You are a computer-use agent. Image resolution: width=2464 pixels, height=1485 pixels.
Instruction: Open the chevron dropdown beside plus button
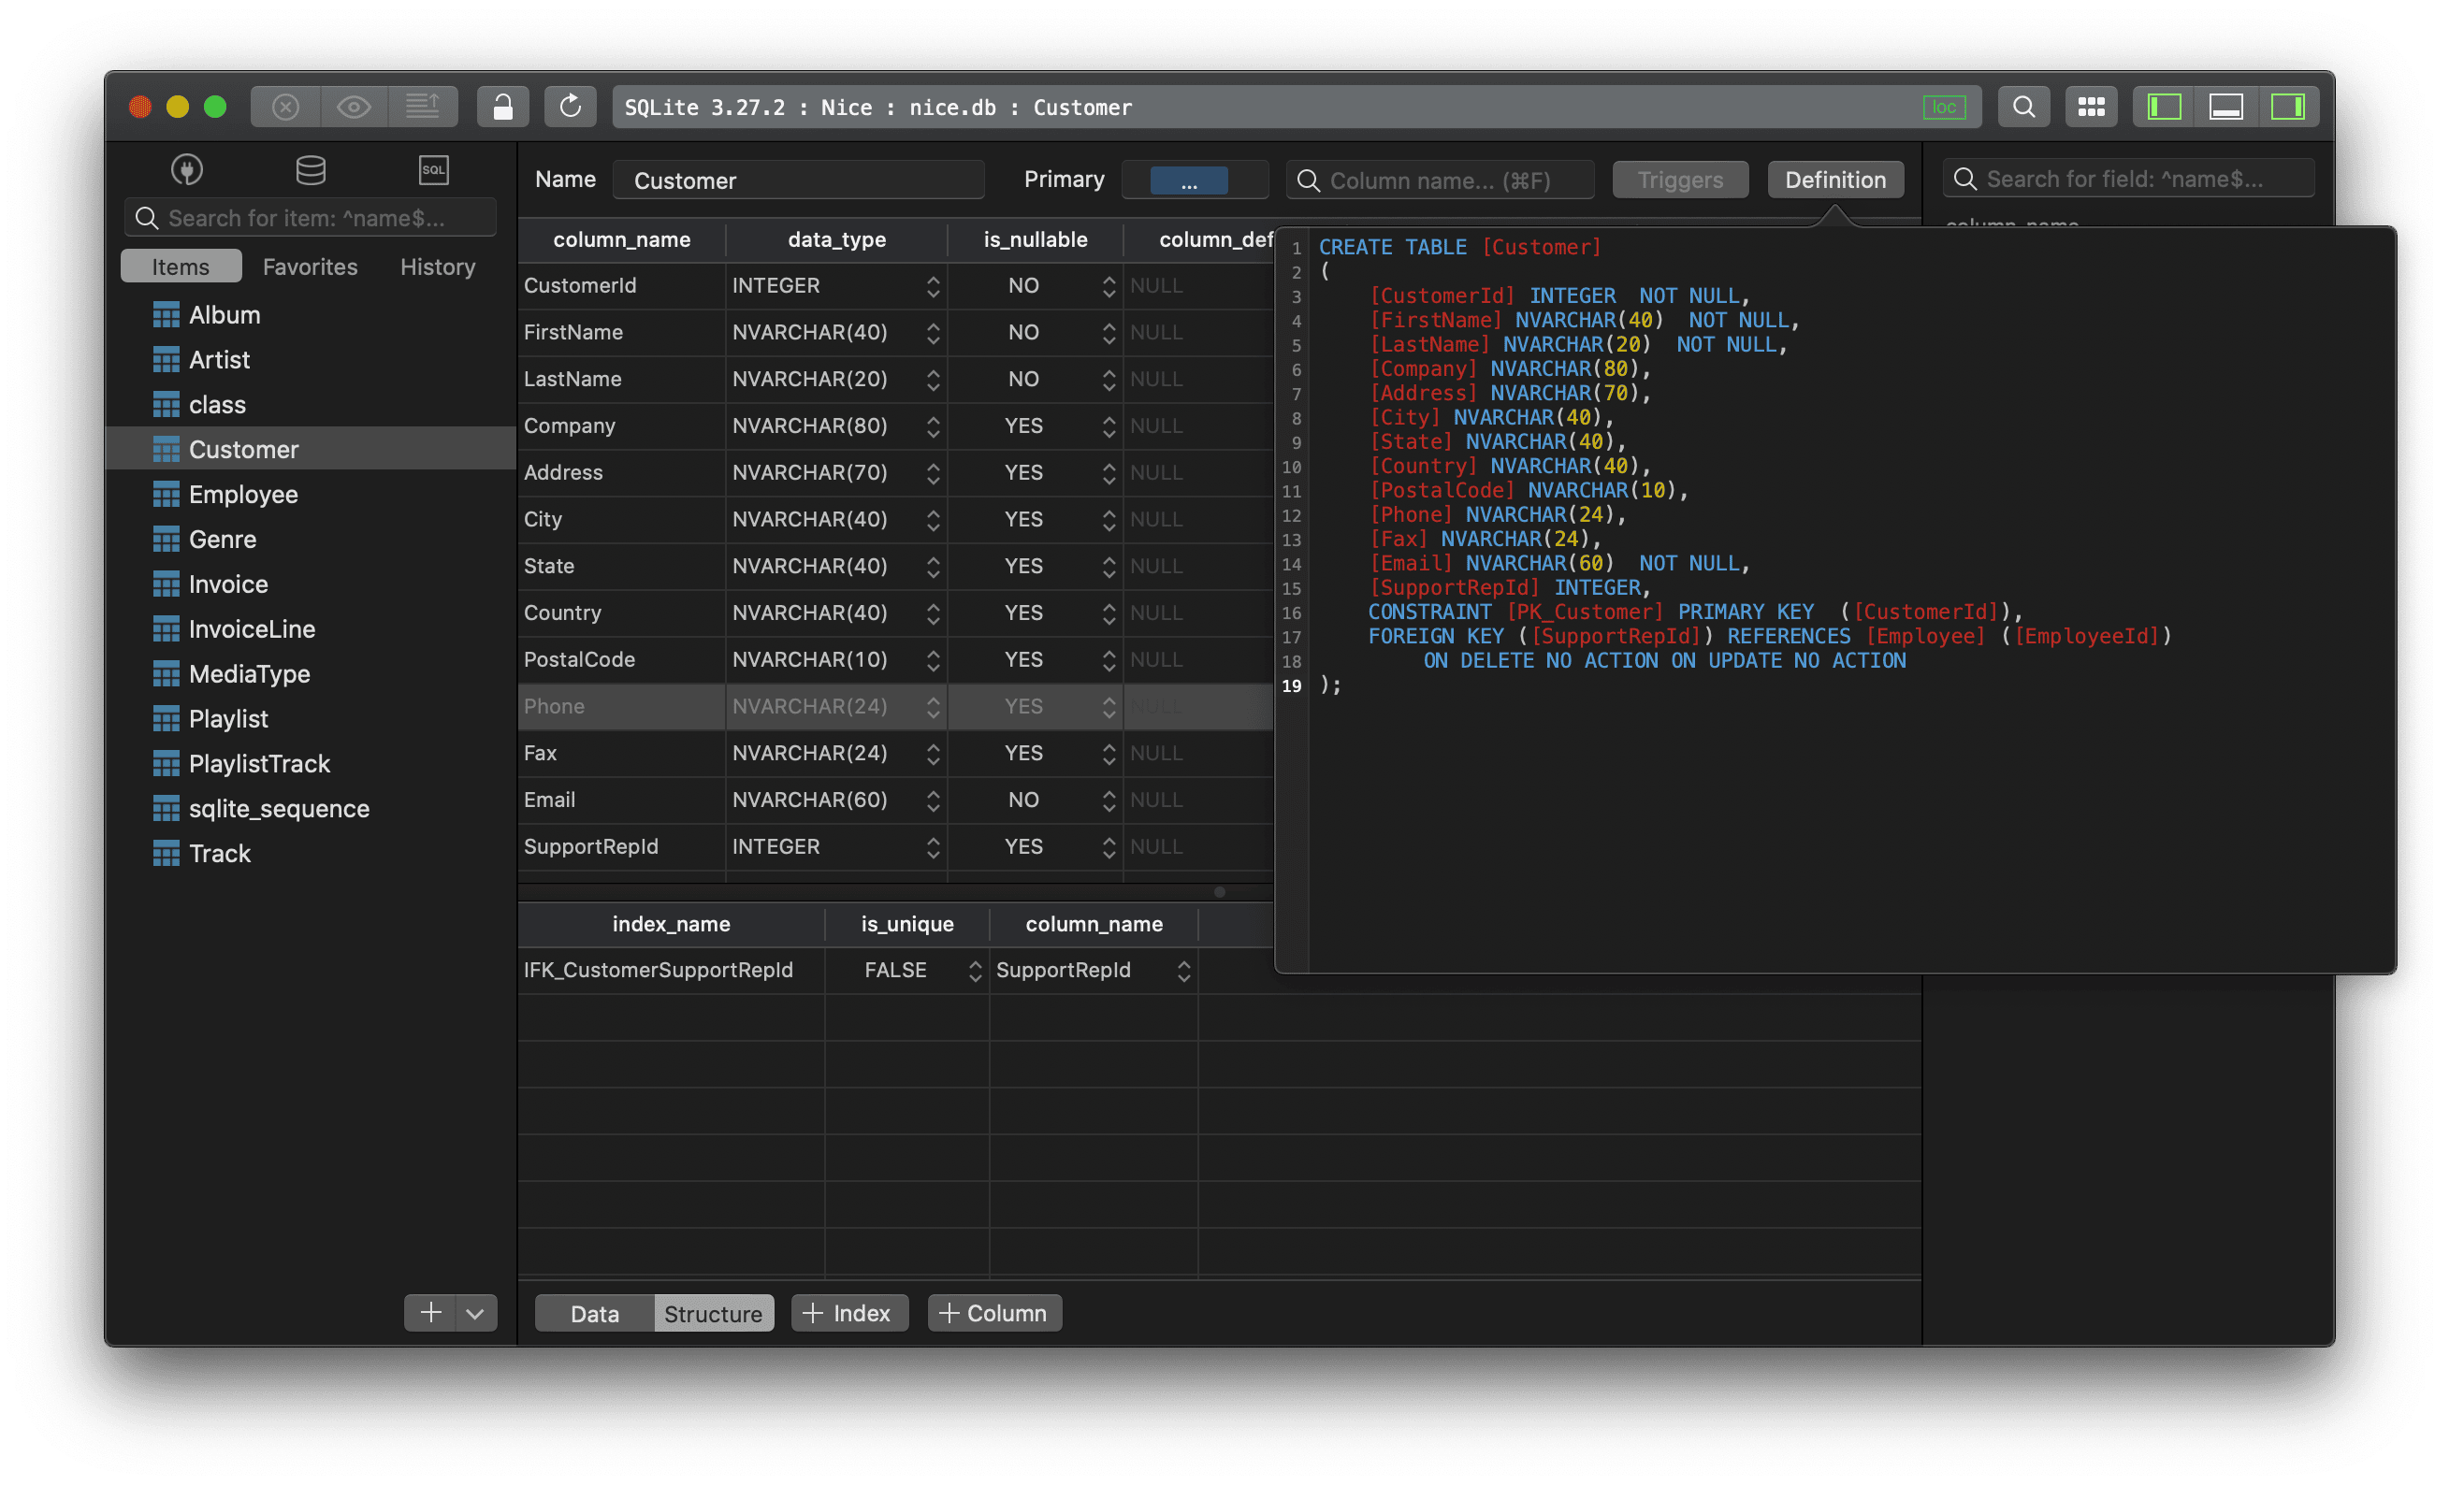point(476,1313)
